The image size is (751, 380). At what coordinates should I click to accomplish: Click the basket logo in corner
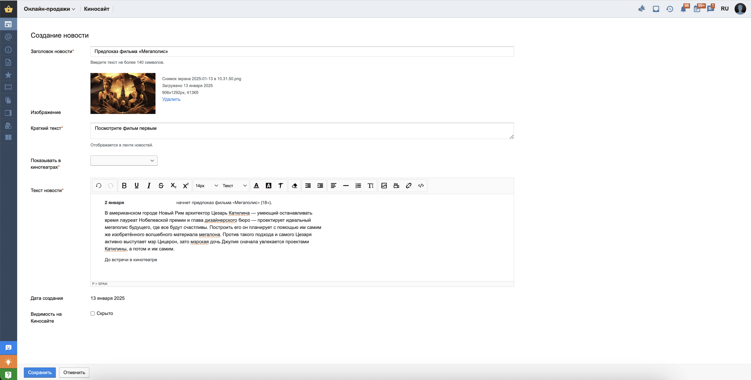pyautogui.click(x=8, y=9)
